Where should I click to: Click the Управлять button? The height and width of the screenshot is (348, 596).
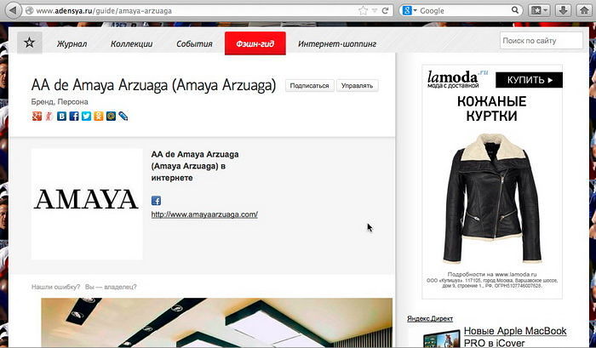[357, 85]
